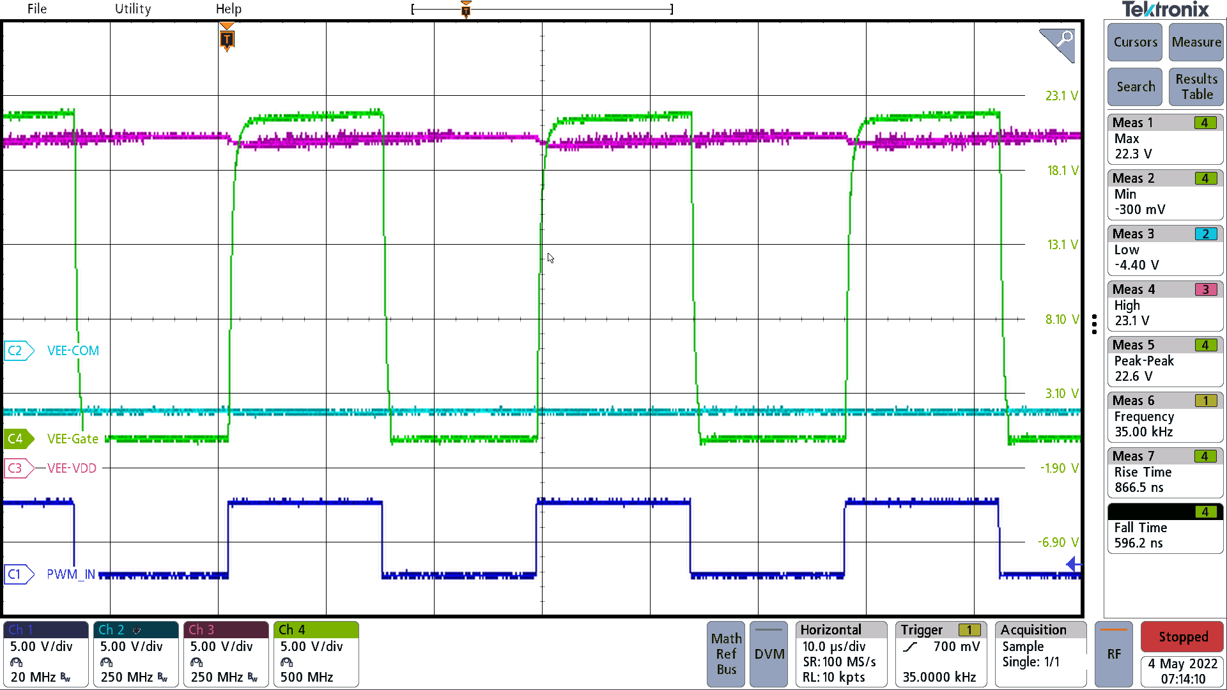Toggle Ch 1 channel display
1227x690 pixels.
point(45,653)
